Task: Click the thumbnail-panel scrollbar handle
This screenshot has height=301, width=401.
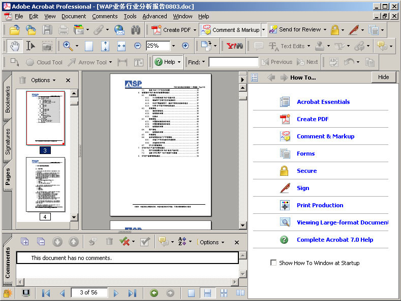Action: [x=74, y=103]
